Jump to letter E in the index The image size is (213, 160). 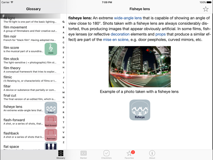63,53
